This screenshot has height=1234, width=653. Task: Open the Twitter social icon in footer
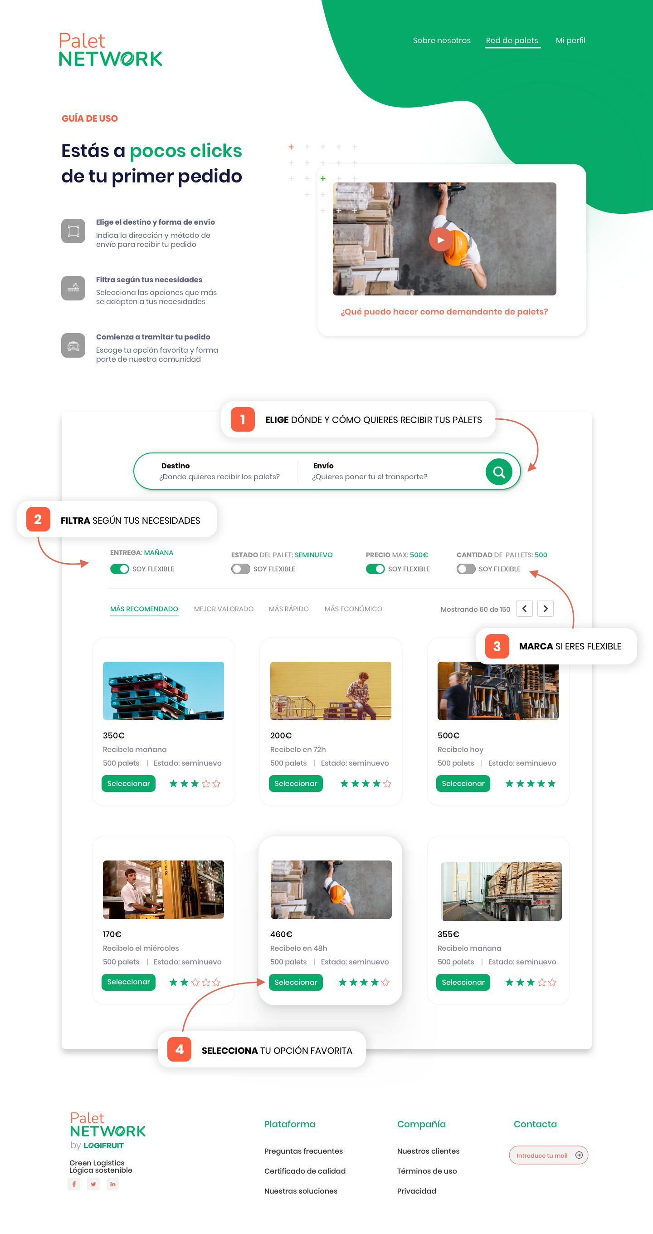click(x=93, y=1184)
